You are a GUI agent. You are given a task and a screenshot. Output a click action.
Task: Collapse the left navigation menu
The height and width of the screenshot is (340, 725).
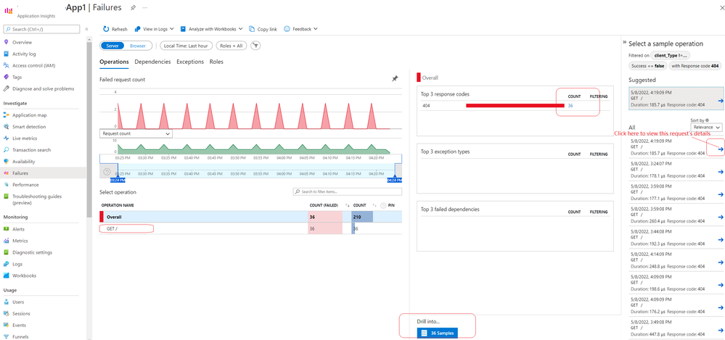coord(86,29)
